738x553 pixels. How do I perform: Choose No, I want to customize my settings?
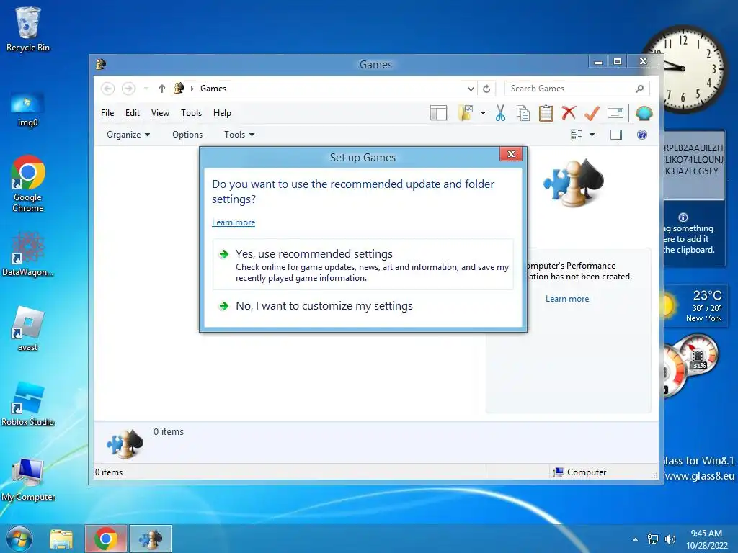coord(363,306)
